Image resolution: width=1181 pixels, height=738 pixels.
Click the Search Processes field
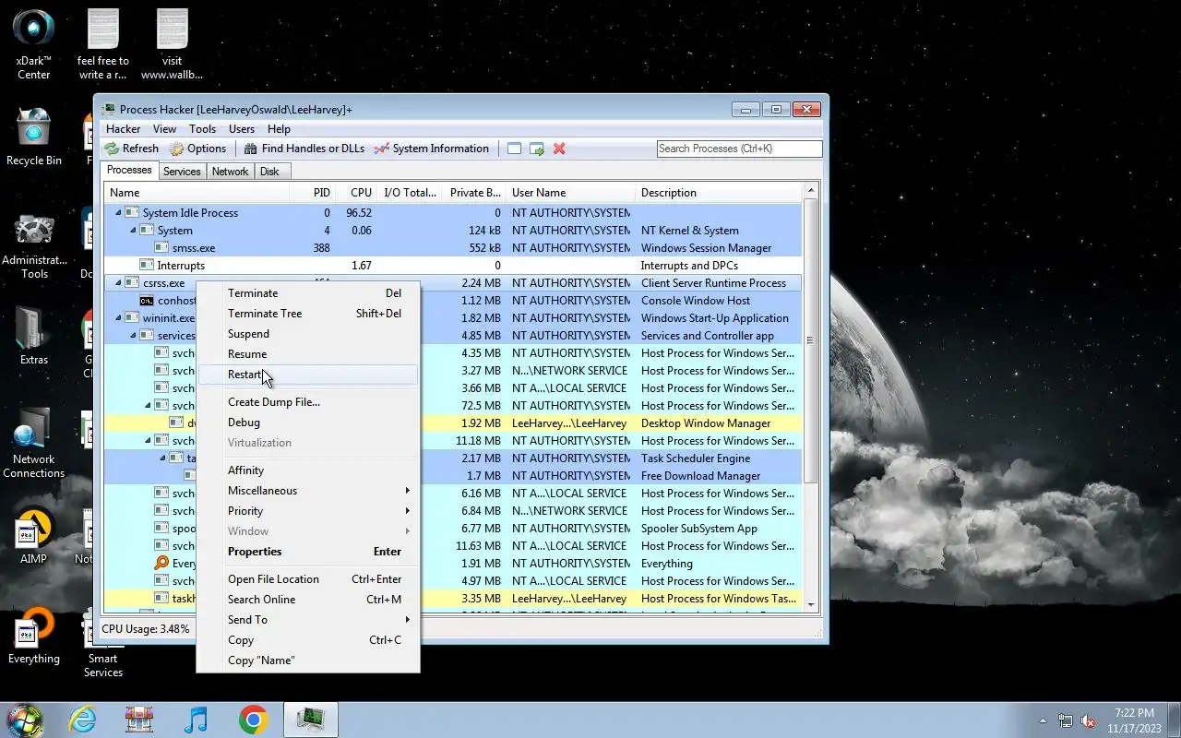739,149
